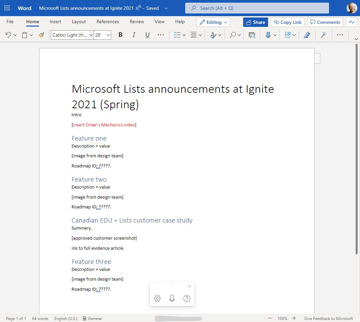Open the File menu

coord(10,22)
